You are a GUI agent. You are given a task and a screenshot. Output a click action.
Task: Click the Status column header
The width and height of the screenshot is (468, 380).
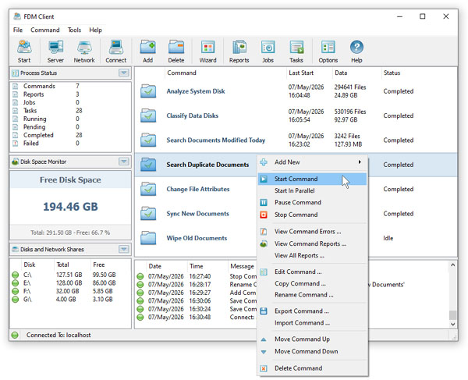point(419,73)
